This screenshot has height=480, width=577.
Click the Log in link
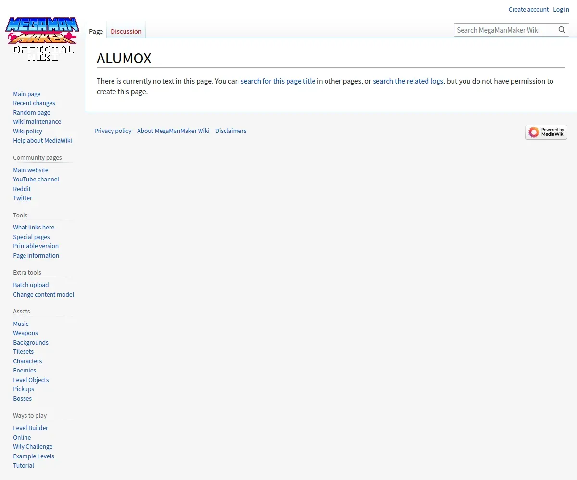[x=561, y=9]
